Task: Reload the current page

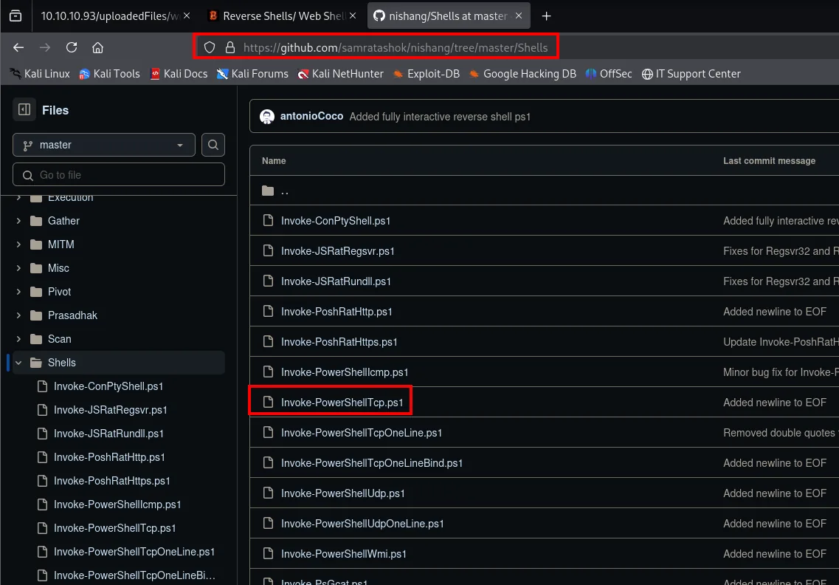Action: [x=71, y=47]
